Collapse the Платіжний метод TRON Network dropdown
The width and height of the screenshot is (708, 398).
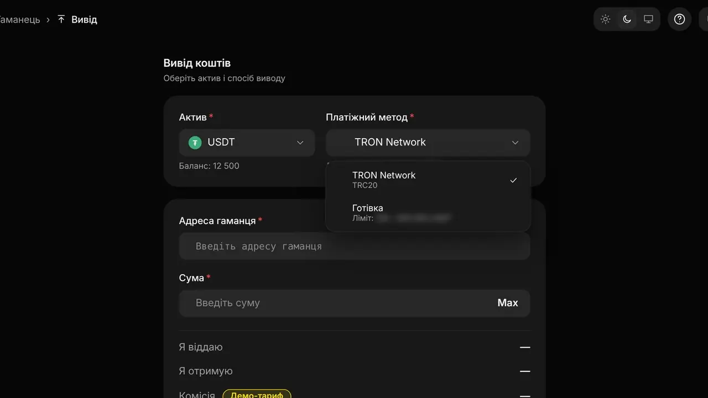click(x=428, y=143)
